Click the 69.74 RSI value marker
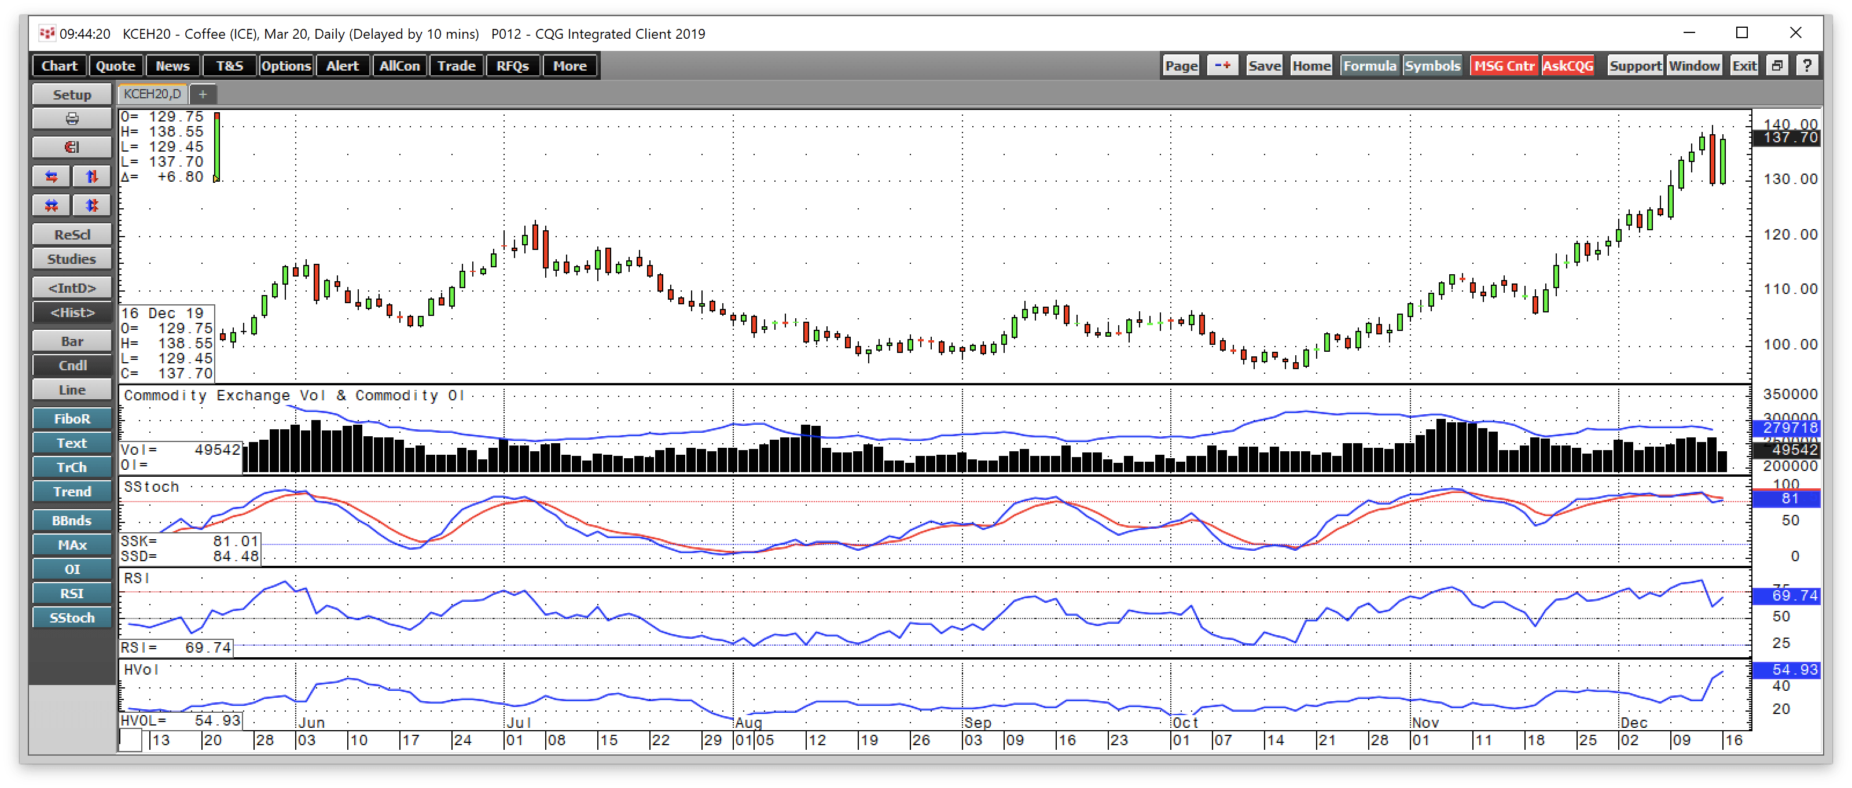1852x788 pixels. [x=1786, y=595]
